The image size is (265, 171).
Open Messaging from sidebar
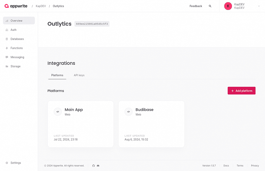(17, 57)
